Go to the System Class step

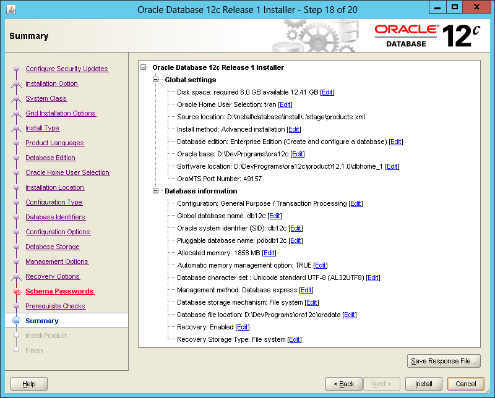pos(46,98)
